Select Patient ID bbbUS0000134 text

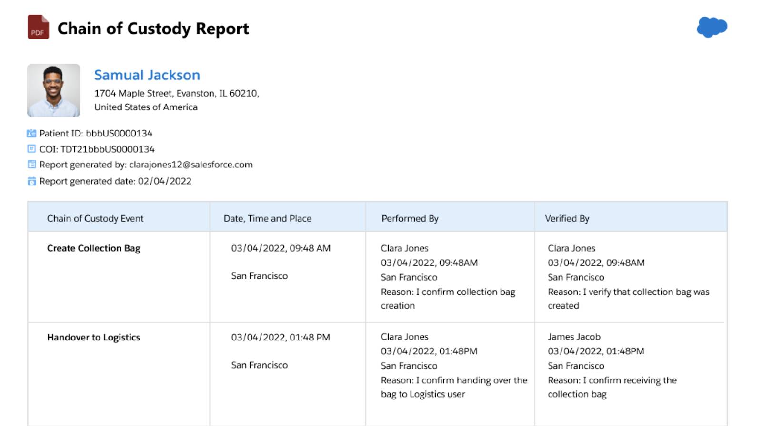(96, 134)
